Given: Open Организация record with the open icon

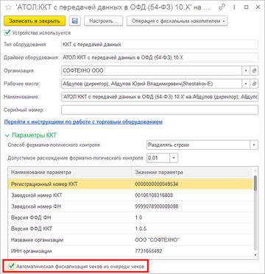Looking at the screenshot, I should tap(255, 71).
